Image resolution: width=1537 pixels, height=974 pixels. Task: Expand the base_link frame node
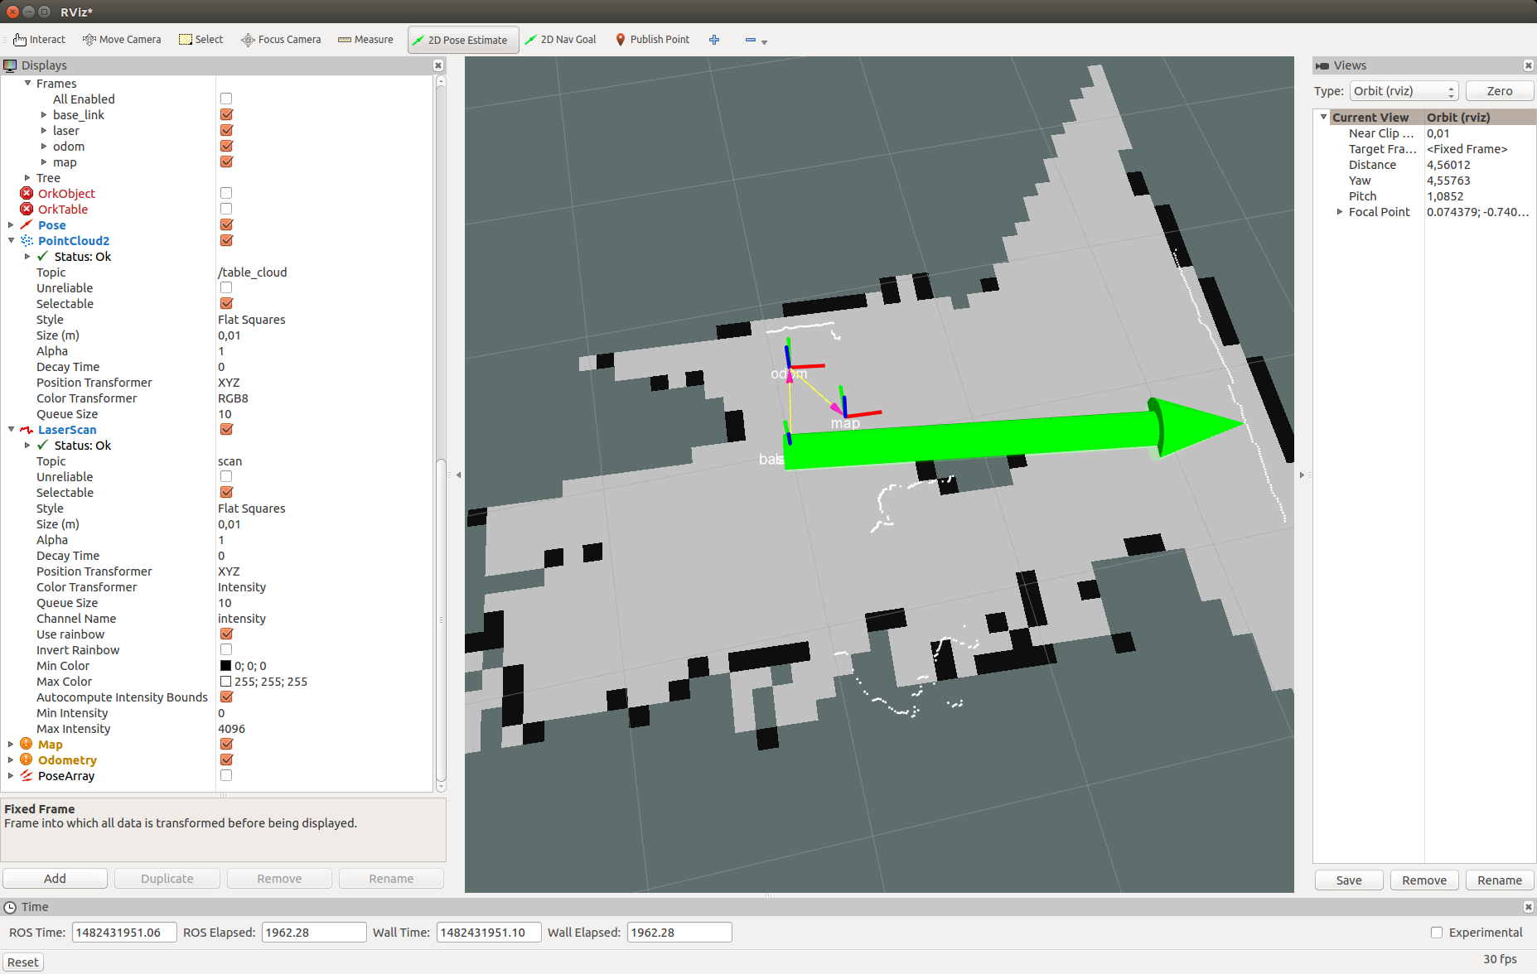click(x=44, y=114)
